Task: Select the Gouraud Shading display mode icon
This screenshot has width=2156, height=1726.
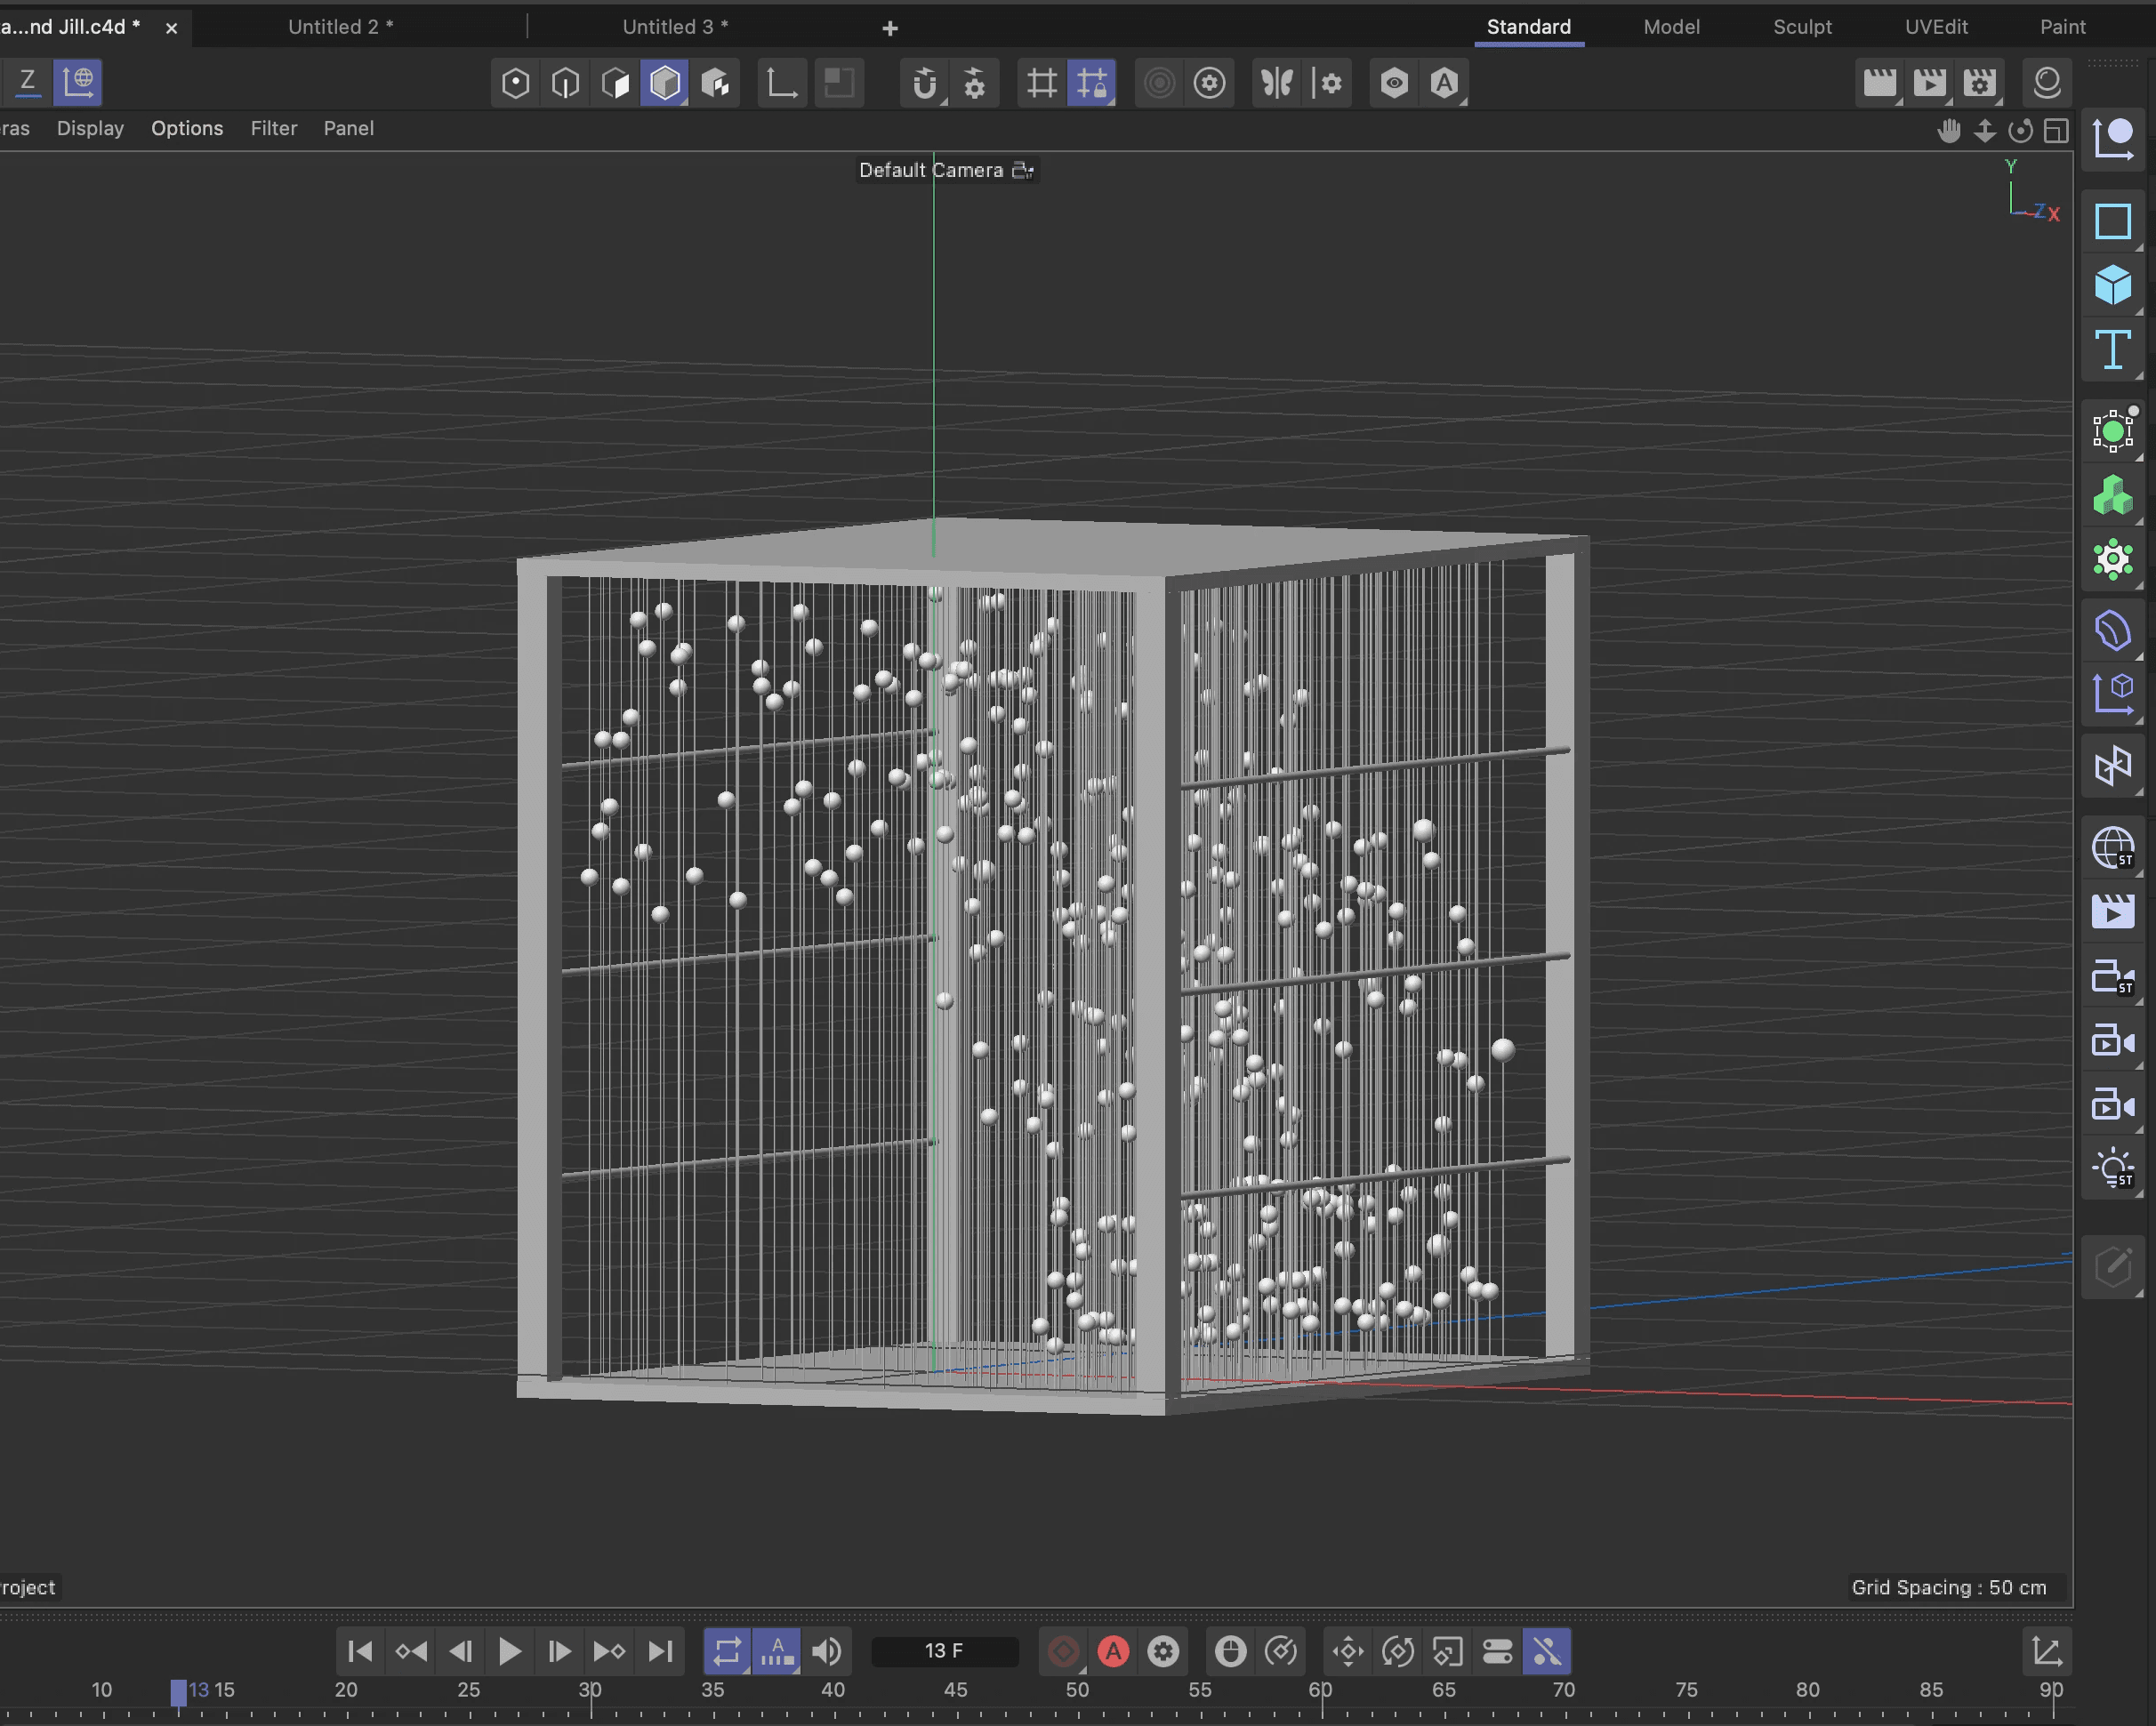Action: point(665,83)
